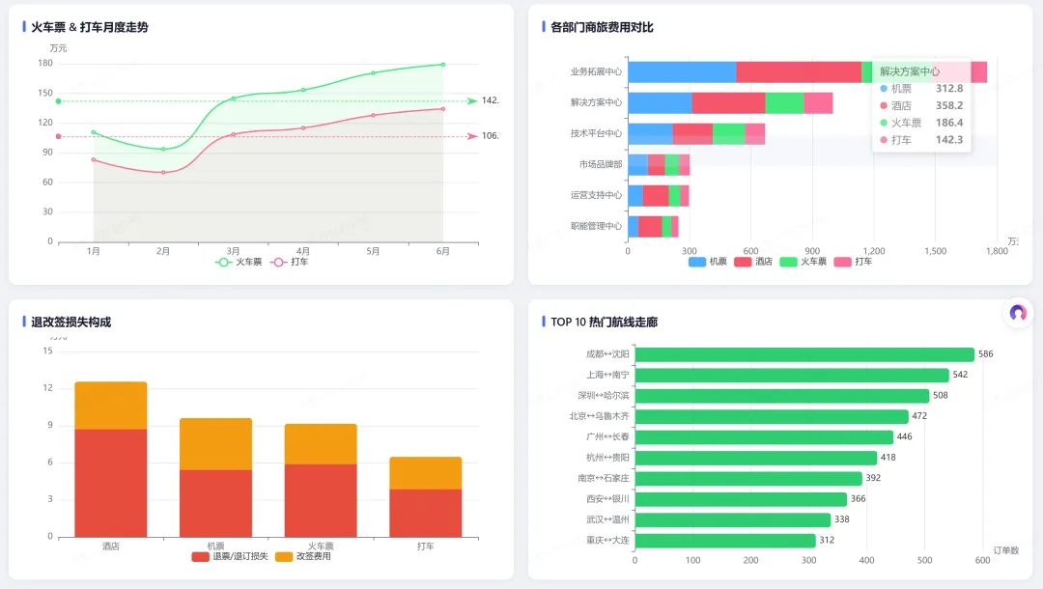The height and width of the screenshot is (589, 1043).
Task: Click the green 火车票 segment of 解决方案中心 bar
Action: pyautogui.click(x=784, y=103)
